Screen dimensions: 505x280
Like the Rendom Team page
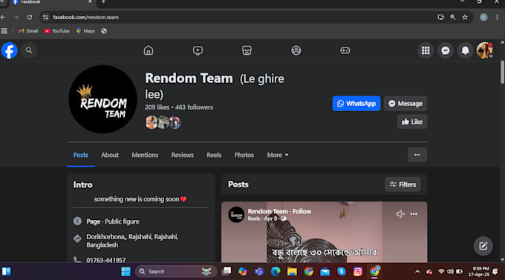point(412,121)
